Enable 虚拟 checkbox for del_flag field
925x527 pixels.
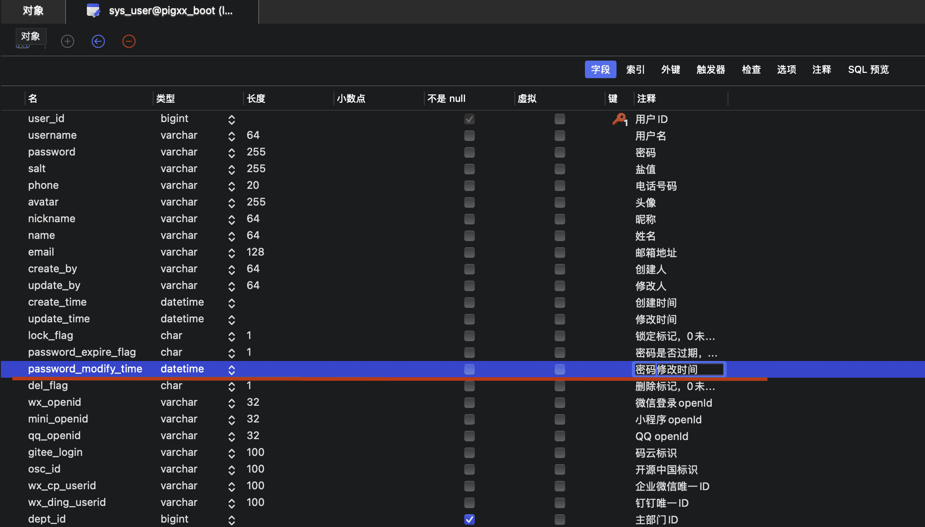[x=559, y=386]
